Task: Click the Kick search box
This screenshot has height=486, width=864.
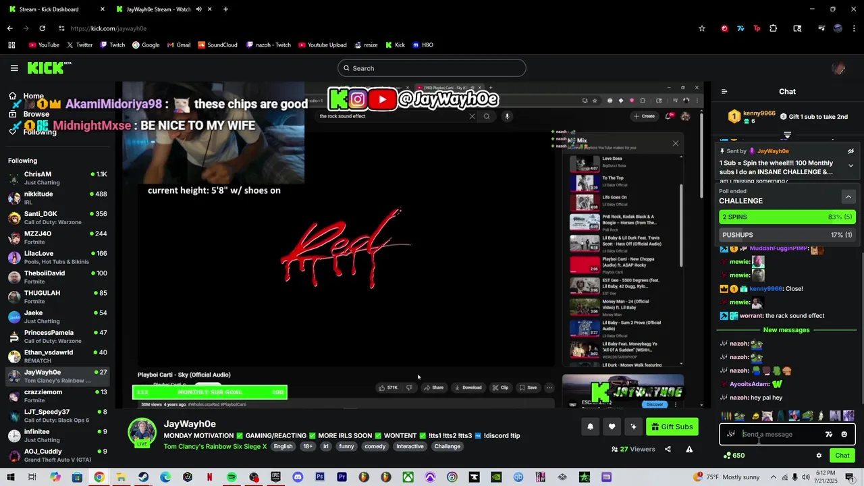Action: point(432,68)
